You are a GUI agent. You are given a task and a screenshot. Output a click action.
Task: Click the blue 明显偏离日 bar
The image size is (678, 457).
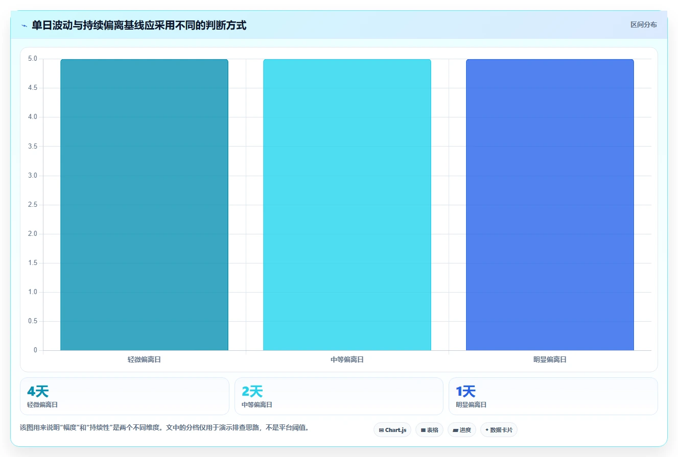550,205
